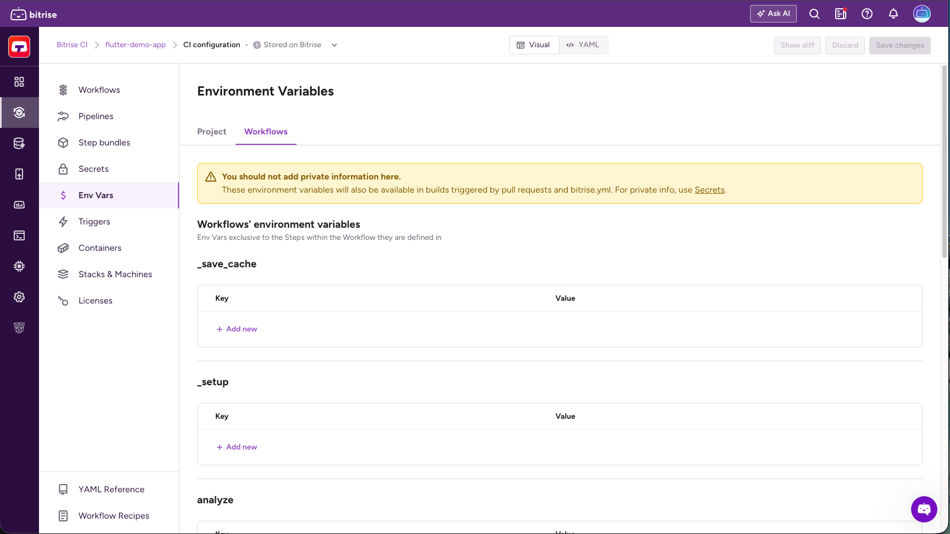Viewport: 950px width, 534px height.
Task: Open flutter-demo-app breadcrumb link
Action: pos(135,45)
